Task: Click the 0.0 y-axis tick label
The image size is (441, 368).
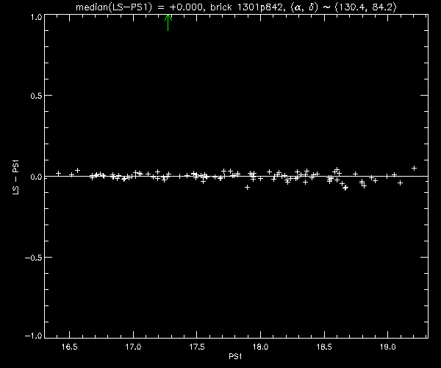Action: point(36,177)
